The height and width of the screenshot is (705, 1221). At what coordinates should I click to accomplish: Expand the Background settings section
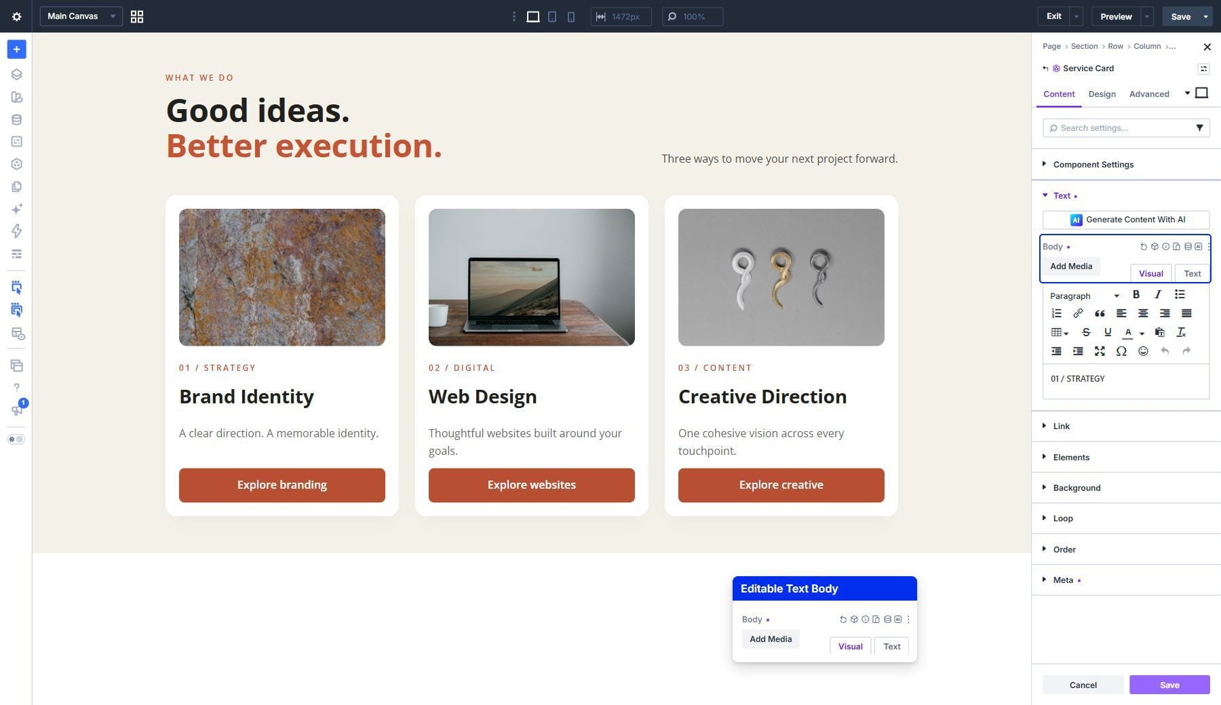click(x=1126, y=488)
